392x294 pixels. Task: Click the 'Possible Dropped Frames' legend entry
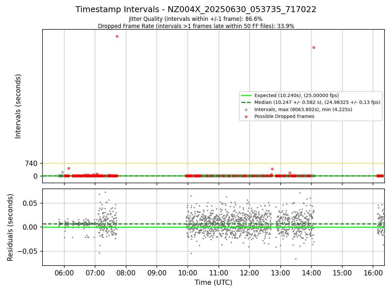(284, 116)
